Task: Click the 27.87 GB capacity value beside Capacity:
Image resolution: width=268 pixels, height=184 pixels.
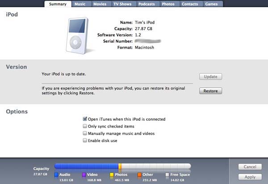Action: (143, 29)
